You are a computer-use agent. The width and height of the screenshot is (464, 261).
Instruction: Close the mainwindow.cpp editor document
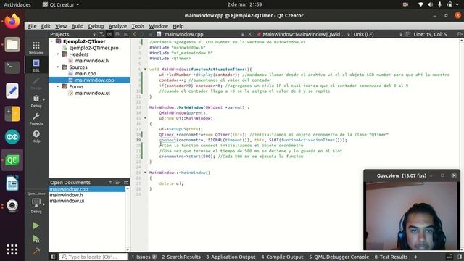(x=249, y=34)
